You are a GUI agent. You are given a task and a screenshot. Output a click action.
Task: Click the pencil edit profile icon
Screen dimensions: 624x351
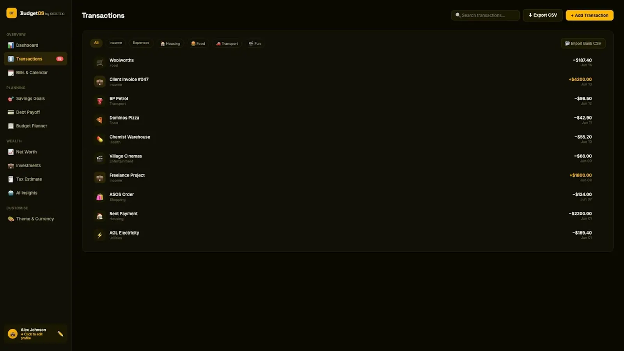(x=60, y=334)
